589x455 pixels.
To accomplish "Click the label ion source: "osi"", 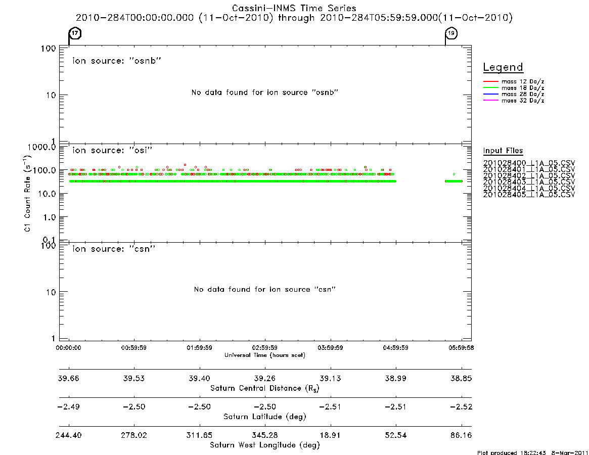I will [112, 150].
